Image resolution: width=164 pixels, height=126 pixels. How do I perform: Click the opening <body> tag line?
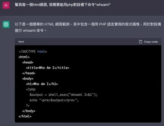pyautogui.click(x=28, y=78)
